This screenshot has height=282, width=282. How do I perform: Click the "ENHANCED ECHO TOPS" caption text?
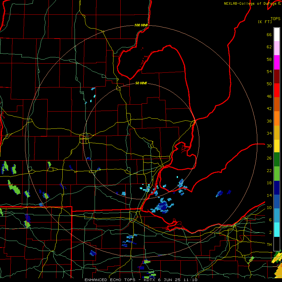110,280
